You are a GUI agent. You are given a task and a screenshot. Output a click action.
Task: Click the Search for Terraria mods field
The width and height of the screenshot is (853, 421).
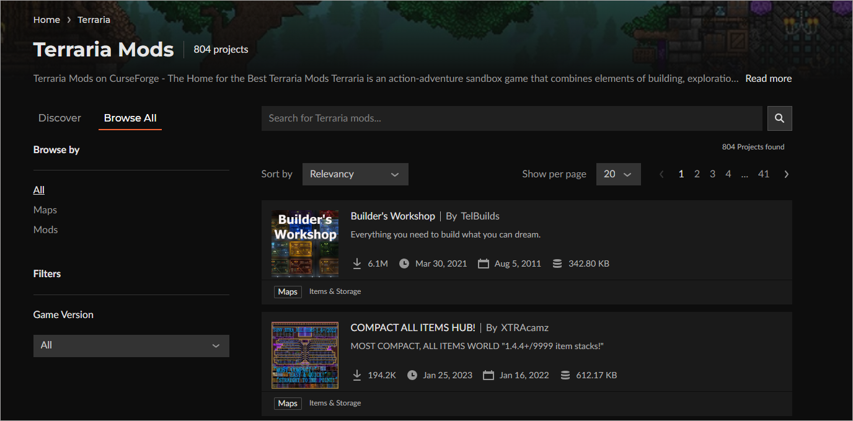tap(512, 118)
